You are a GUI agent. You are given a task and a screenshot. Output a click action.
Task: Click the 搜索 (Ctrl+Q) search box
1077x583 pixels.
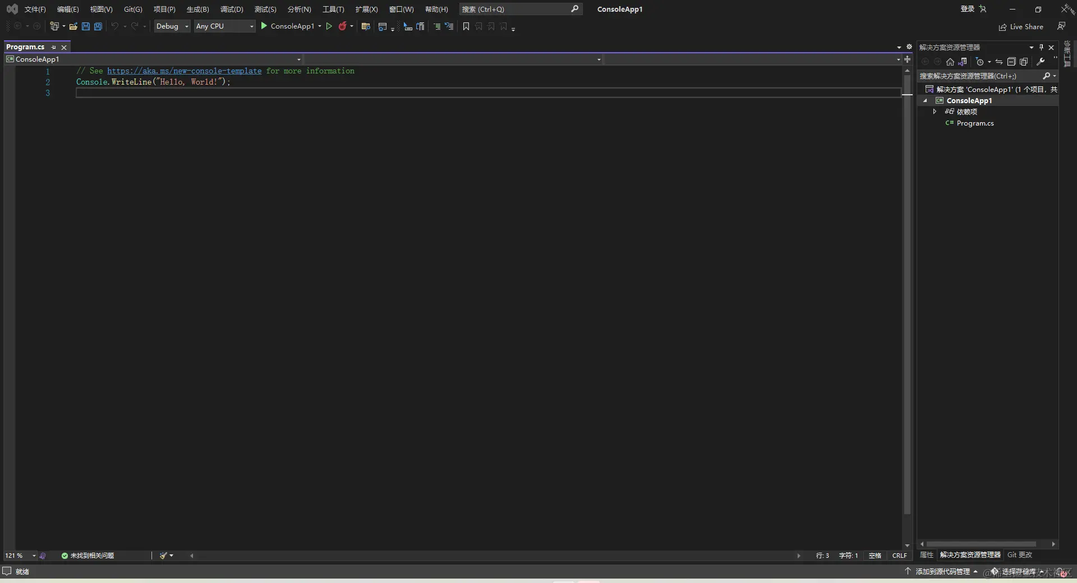(x=521, y=9)
